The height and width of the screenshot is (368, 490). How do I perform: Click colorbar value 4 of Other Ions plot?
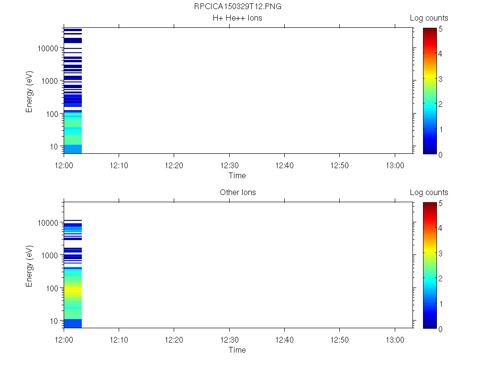click(440, 228)
